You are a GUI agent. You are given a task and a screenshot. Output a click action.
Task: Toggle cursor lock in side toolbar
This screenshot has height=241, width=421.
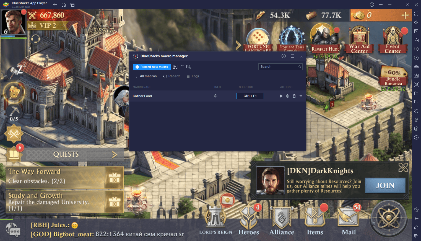click(416, 31)
